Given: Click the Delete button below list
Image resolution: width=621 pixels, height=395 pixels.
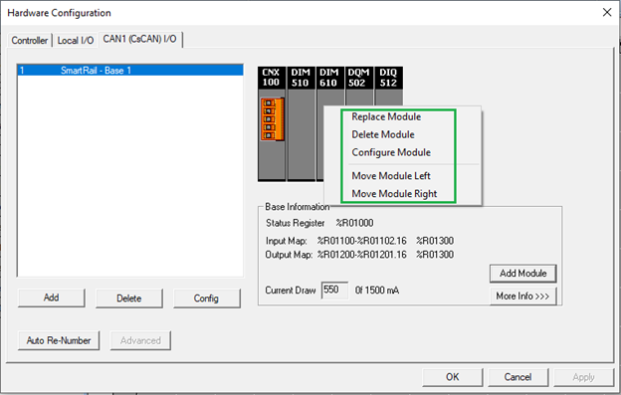Looking at the screenshot, I should click(129, 298).
